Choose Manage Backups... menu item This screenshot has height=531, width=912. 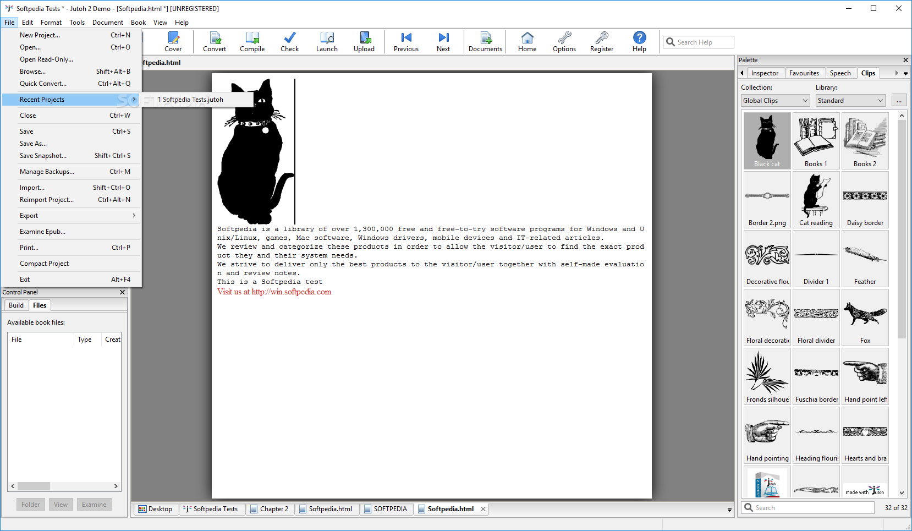(x=72, y=172)
